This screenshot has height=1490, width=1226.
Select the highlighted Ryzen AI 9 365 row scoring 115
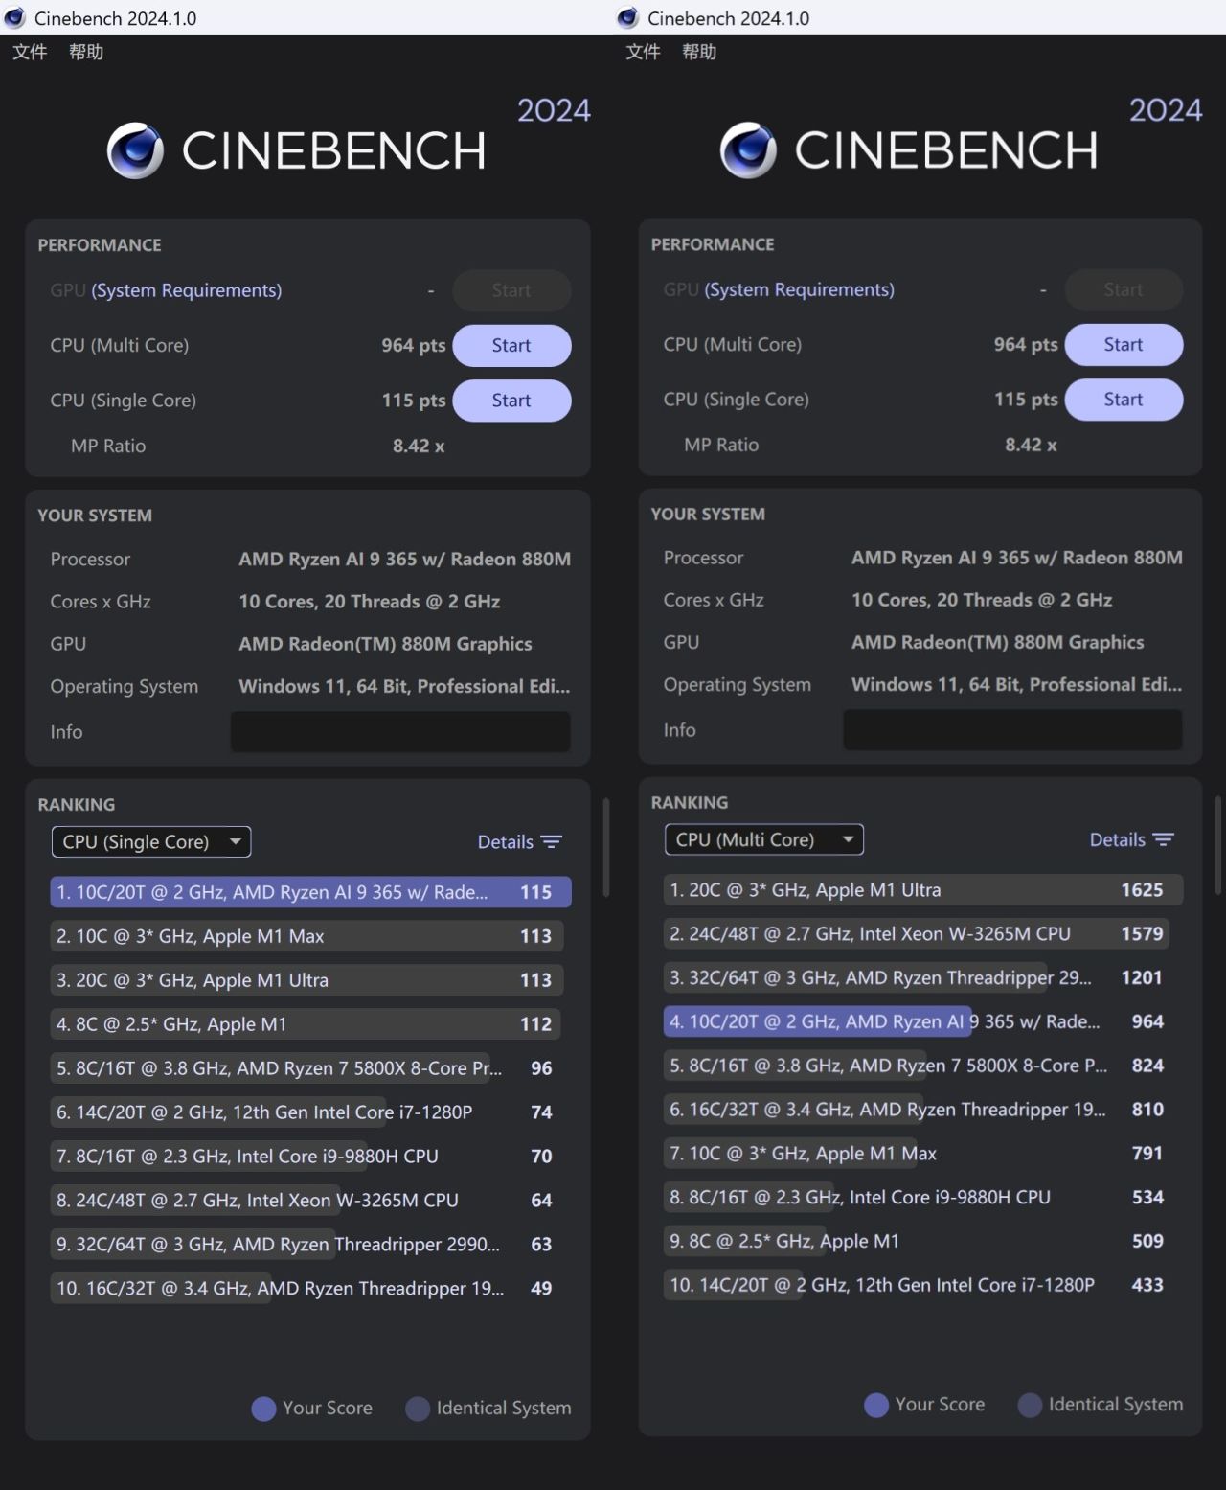[x=310, y=892]
